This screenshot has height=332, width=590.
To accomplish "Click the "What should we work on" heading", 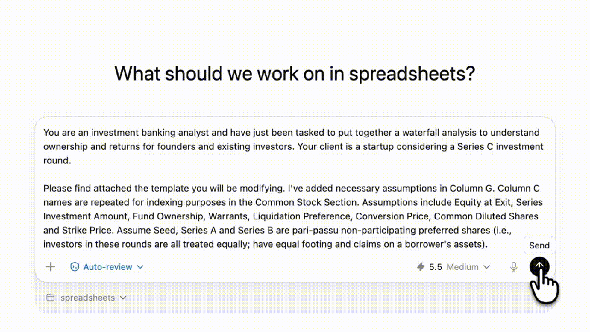I will 295,73.
